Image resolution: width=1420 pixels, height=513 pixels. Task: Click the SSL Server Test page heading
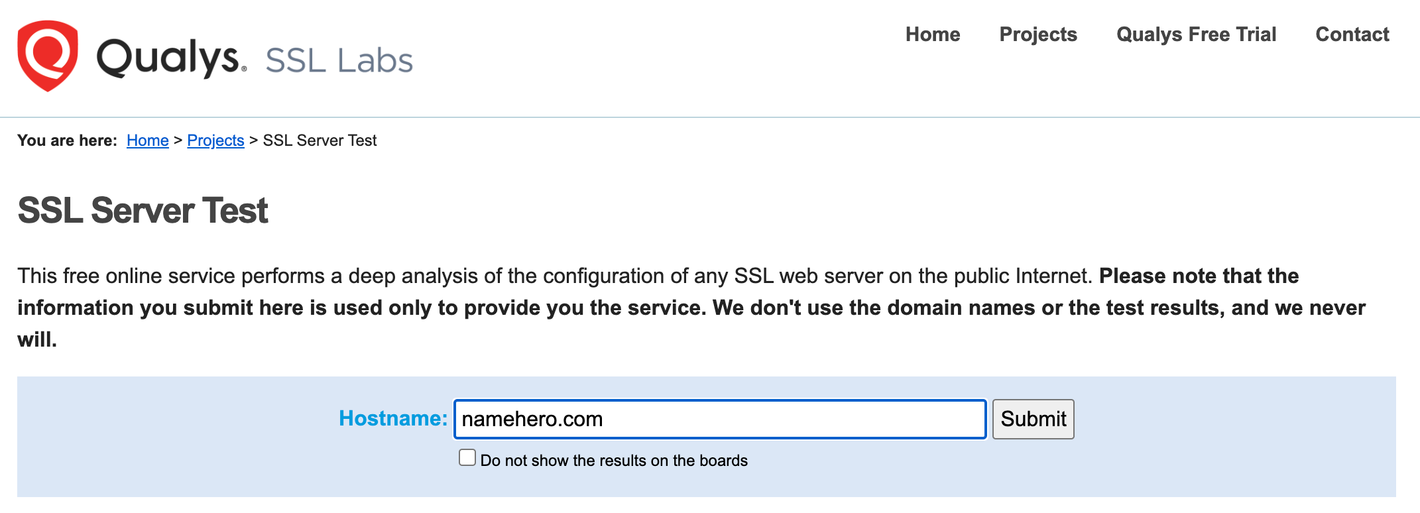tap(143, 211)
